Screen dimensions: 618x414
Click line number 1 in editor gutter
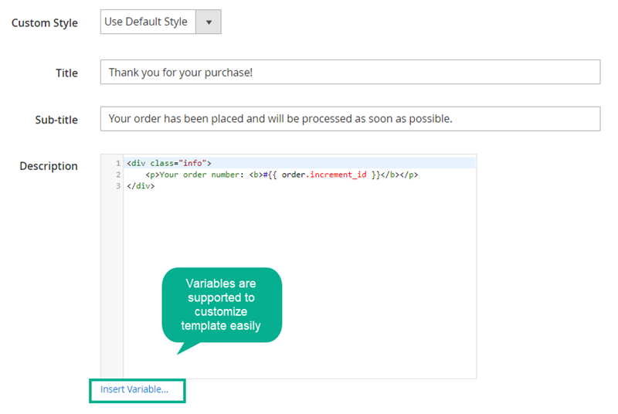(118, 163)
